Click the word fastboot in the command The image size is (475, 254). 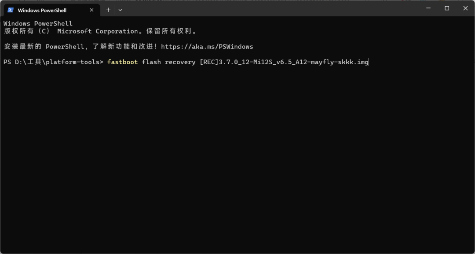click(x=122, y=62)
